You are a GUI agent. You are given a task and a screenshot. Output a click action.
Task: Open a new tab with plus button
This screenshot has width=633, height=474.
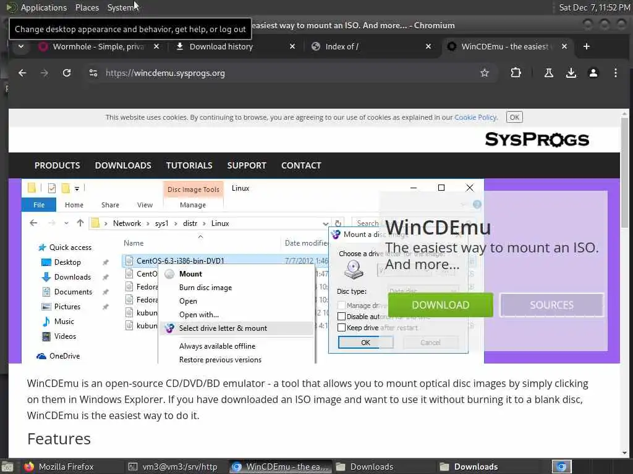click(x=587, y=46)
